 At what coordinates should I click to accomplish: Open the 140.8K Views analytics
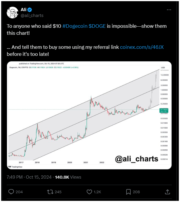click(68, 177)
